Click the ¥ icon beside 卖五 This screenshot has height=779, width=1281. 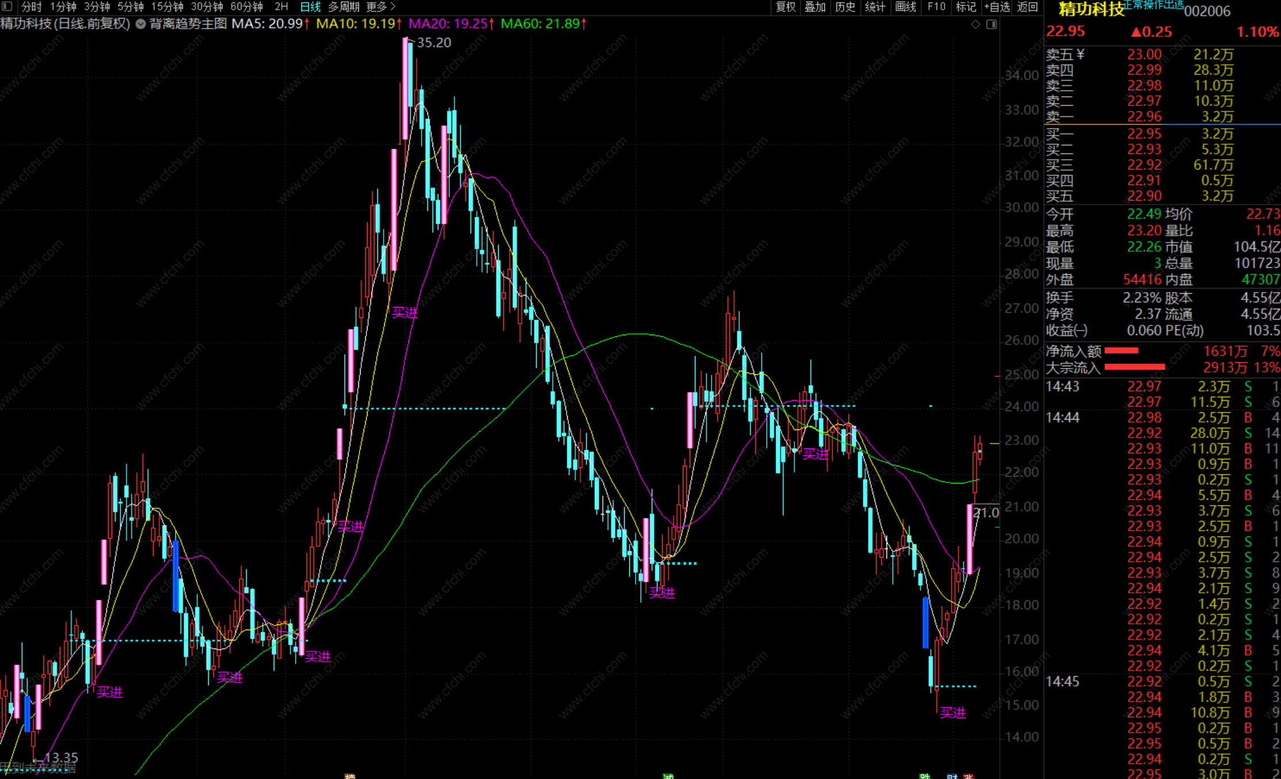pos(1080,54)
